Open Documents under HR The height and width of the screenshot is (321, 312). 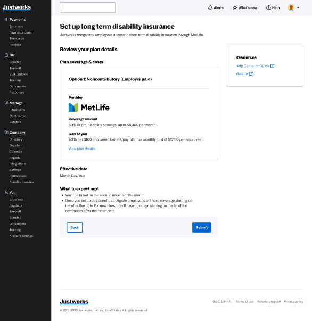point(18,86)
